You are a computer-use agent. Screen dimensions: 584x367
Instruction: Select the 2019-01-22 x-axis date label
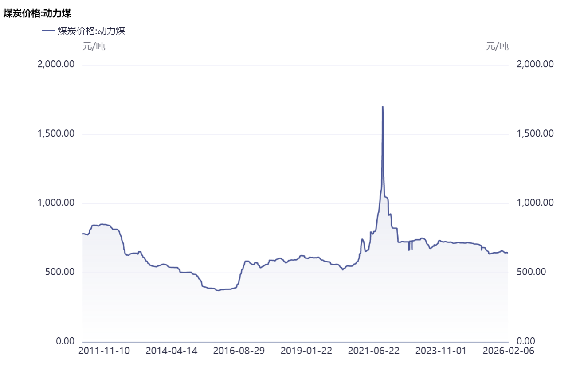point(306,351)
